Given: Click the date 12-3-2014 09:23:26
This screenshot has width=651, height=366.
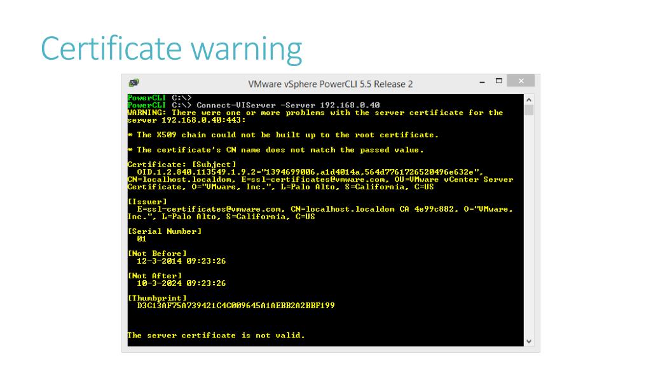Looking at the screenshot, I should click(x=181, y=261).
